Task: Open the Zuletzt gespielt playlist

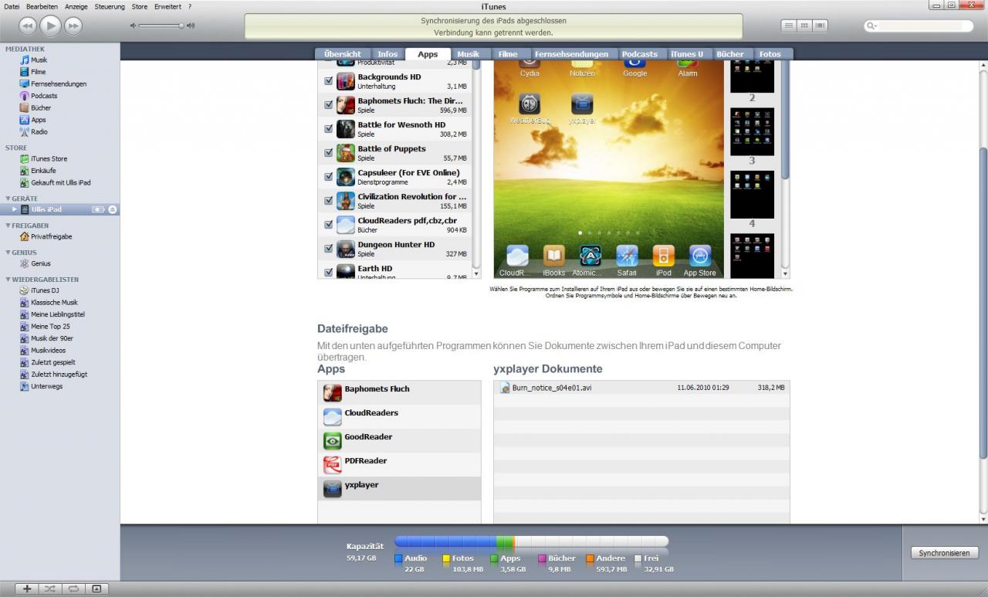Action: (53, 362)
